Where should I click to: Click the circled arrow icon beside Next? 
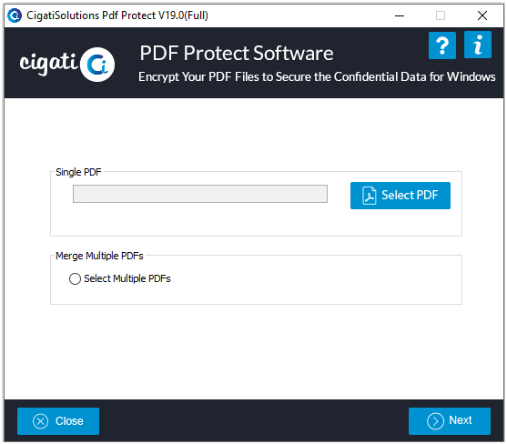point(435,421)
